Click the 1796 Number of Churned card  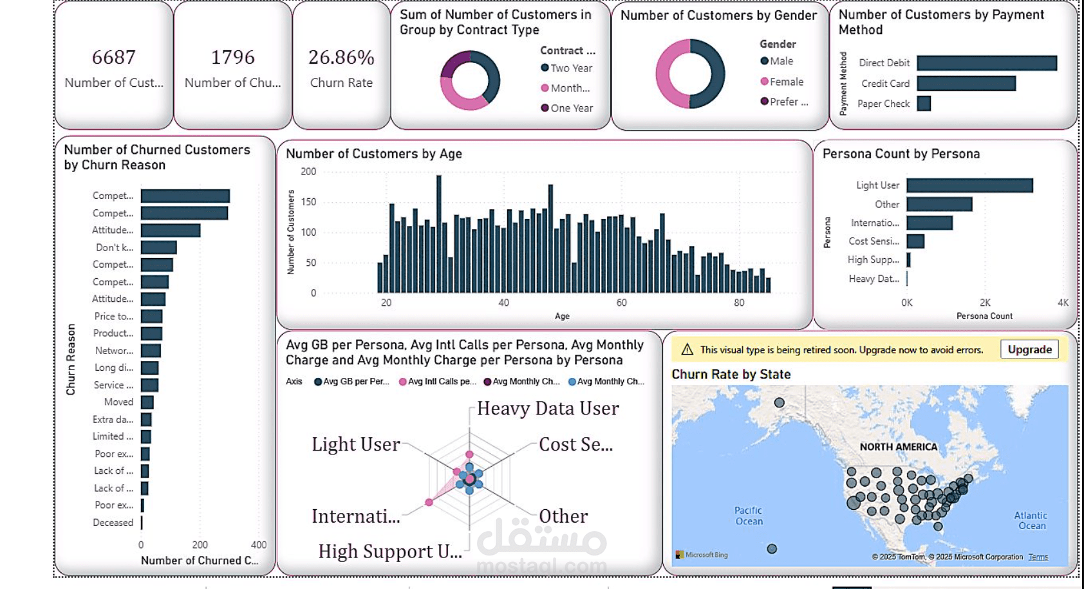(233, 66)
